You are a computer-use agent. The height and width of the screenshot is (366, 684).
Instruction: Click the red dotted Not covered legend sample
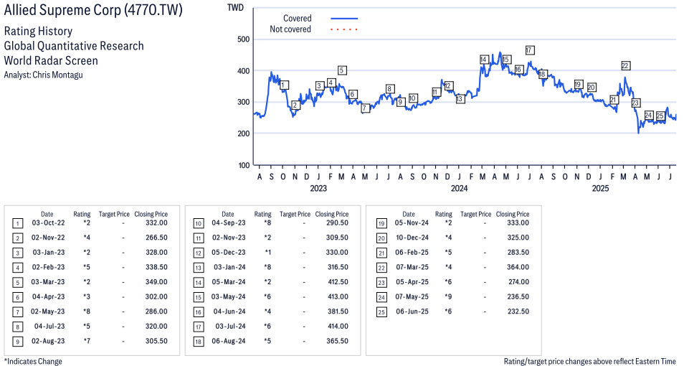point(344,29)
